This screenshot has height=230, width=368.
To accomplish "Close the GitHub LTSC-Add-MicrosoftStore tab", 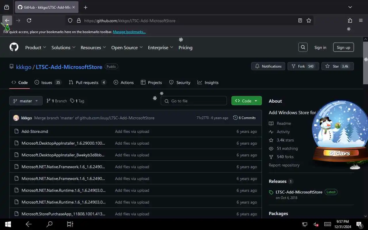I will coord(74,7).
